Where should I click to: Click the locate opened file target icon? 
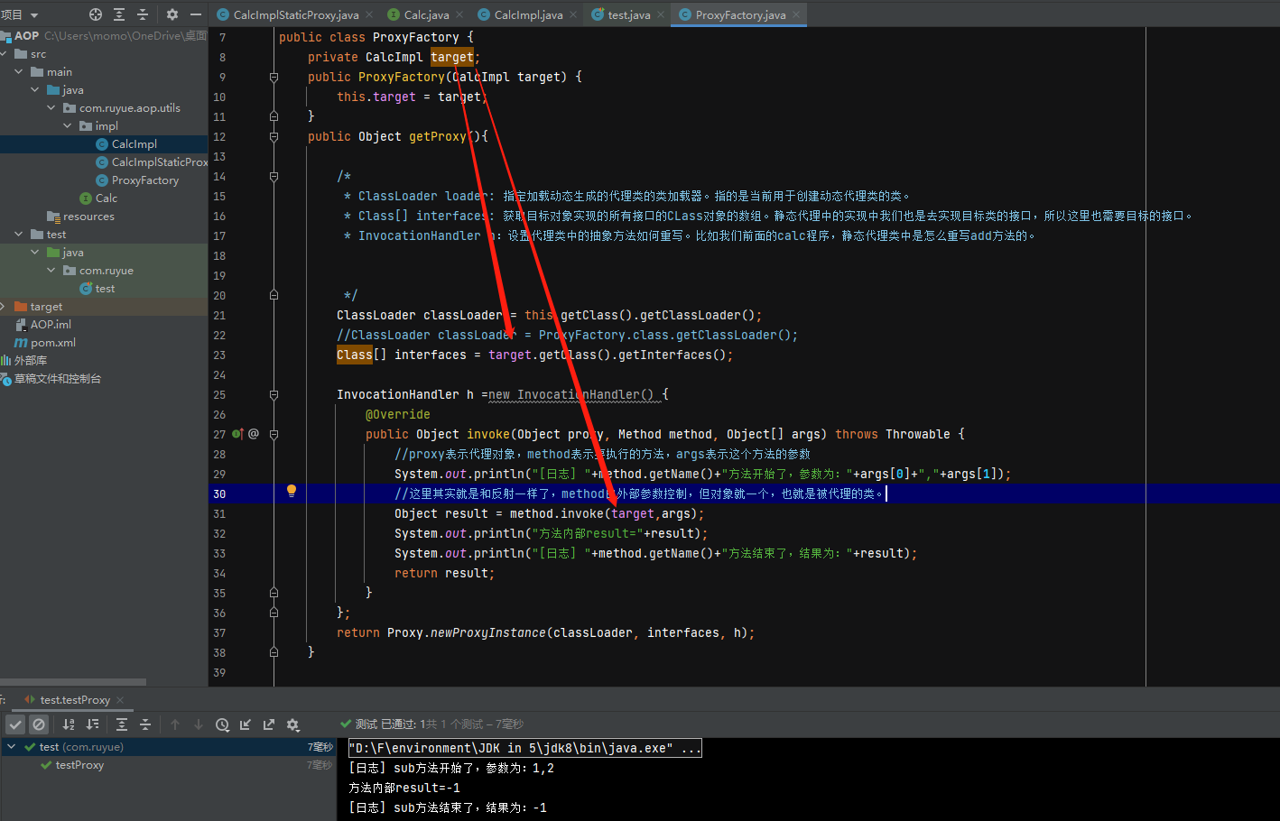tap(96, 14)
